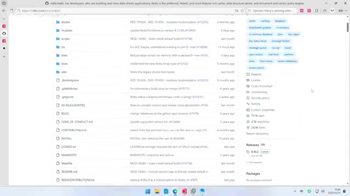Open CODE_OF_CONDUCT.md file
The image size is (350, 196).
tap(77, 122)
